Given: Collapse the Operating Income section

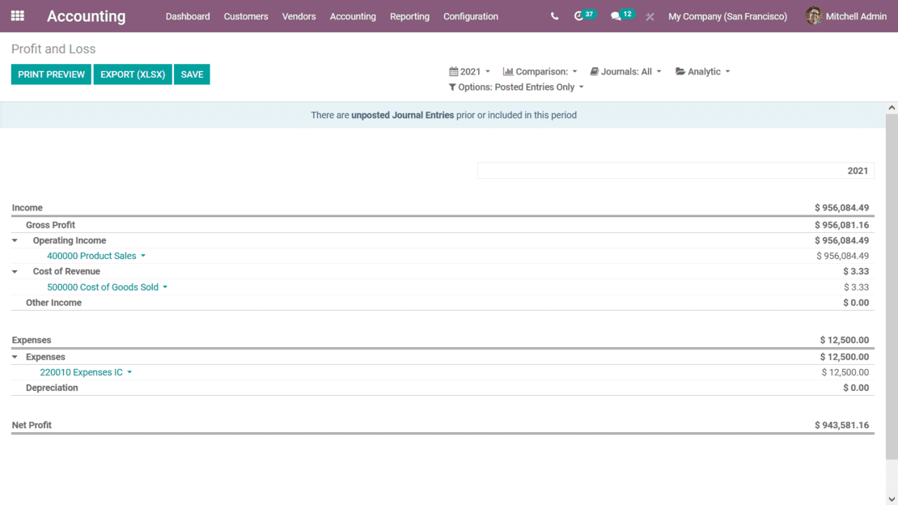Looking at the screenshot, I should tap(15, 240).
